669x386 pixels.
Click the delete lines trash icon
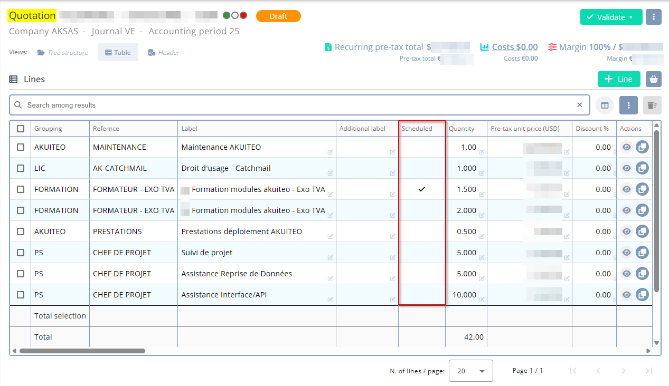[652, 105]
